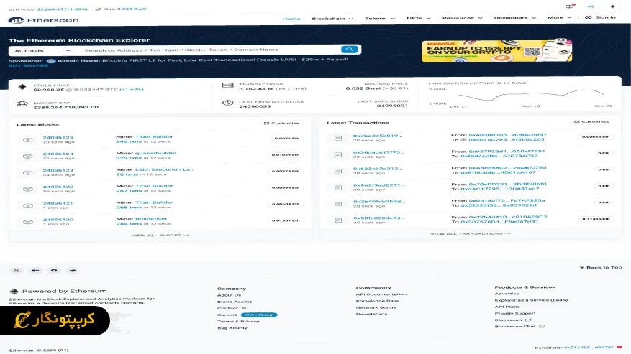631x354 pixels.
Task: Click the Venga earn 15% RPY banner ad
Action: pyautogui.click(x=497, y=51)
